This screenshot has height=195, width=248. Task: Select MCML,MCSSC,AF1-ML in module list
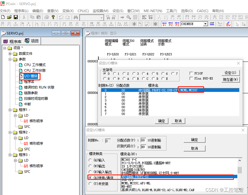coord(136,183)
